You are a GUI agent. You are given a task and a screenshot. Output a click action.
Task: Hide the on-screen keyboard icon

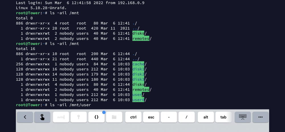pyautogui.click(x=243, y=117)
